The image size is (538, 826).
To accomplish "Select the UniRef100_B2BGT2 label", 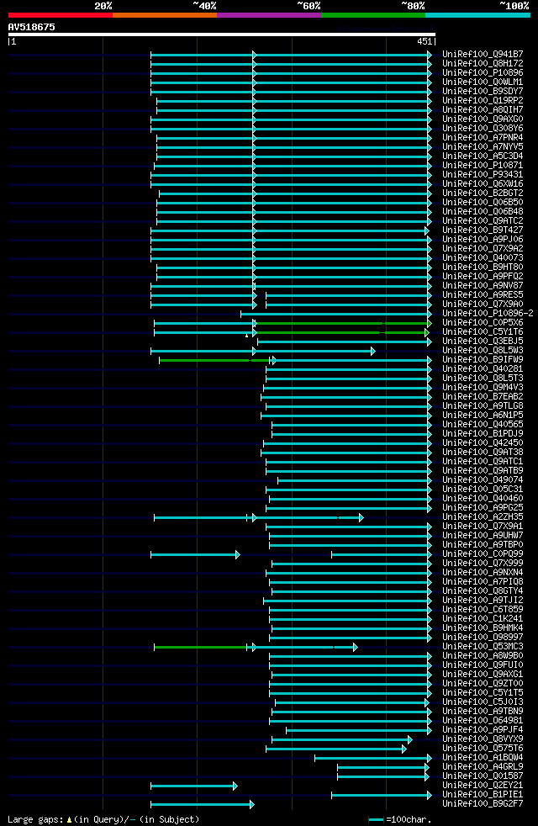I will pos(483,193).
